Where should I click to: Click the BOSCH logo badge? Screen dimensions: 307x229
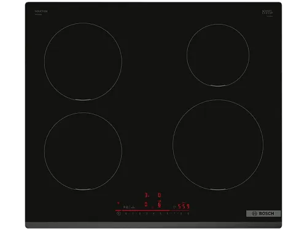coord(263,214)
